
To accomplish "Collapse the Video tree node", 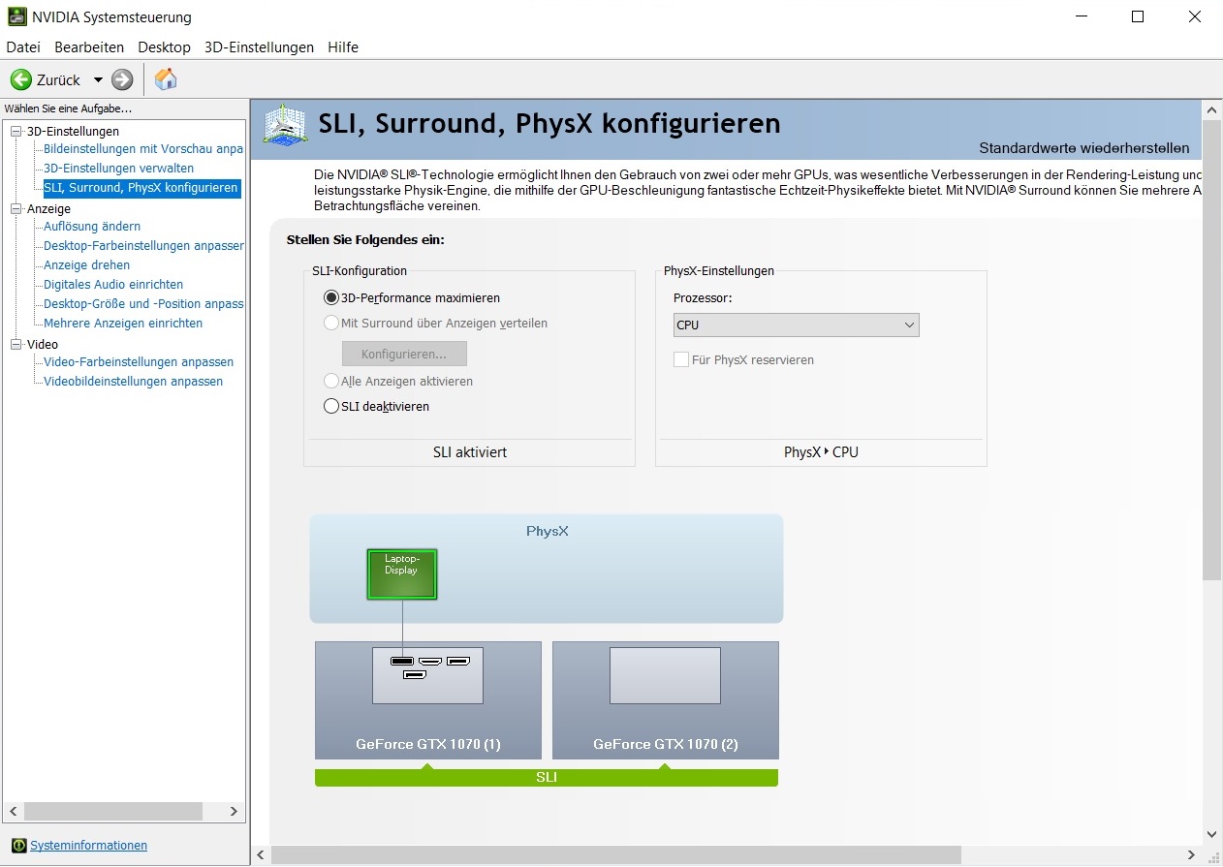I will coord(16,345).
